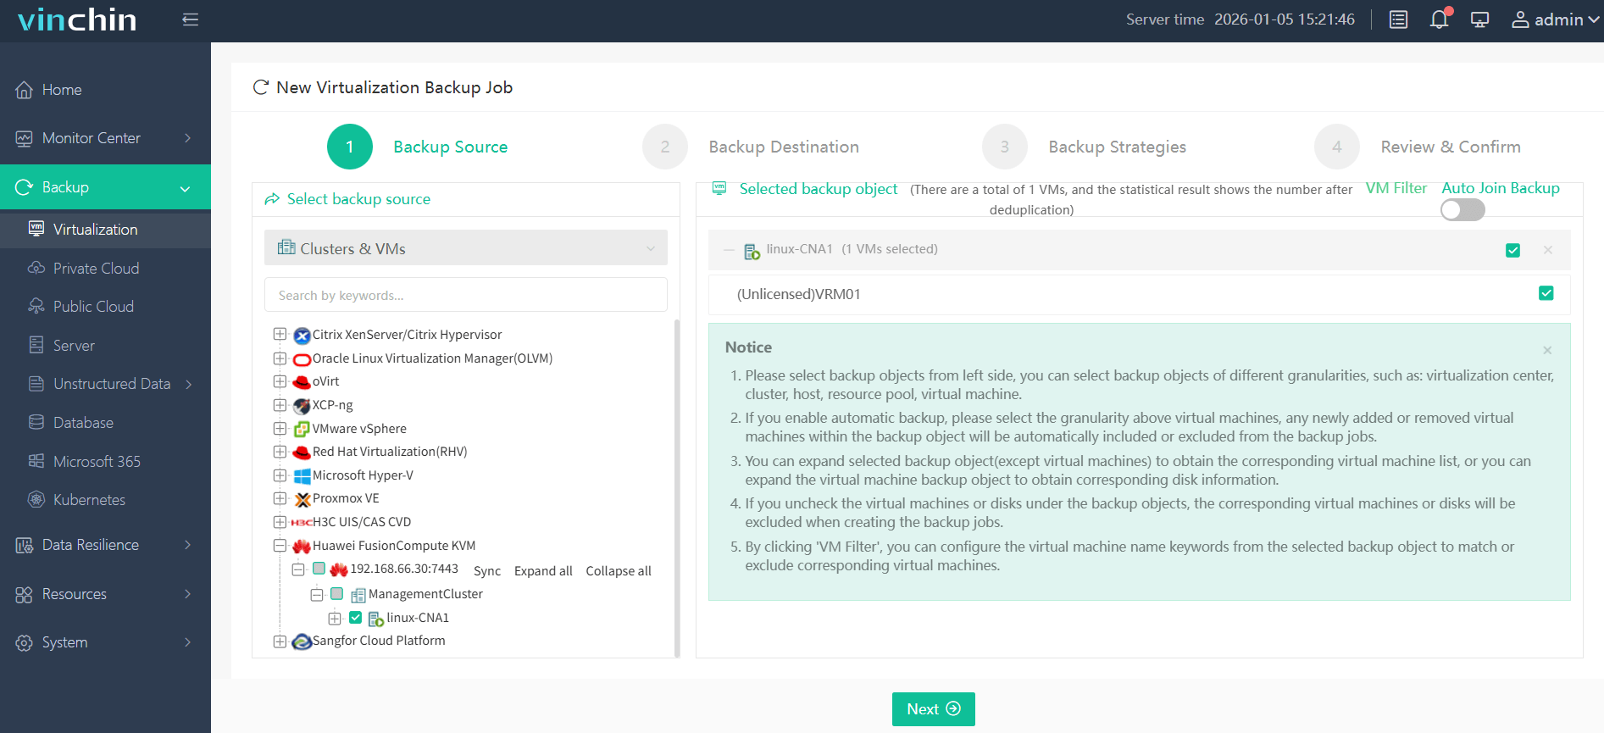Close the Notice panel
Viewport: 1604px width, 733px height.
point(1547,350)
